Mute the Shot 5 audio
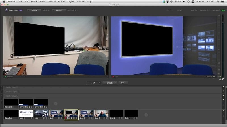Screen dimensions: 227x127 [119, 118]
